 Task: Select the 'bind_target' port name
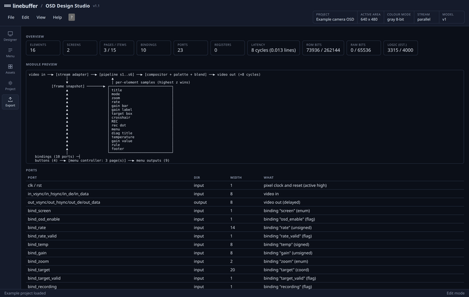point(39,269)
